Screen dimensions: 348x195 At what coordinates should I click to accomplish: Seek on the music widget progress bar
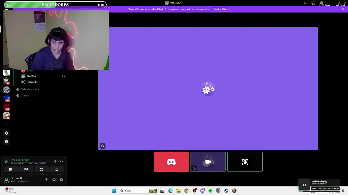(x=325, y=188)
